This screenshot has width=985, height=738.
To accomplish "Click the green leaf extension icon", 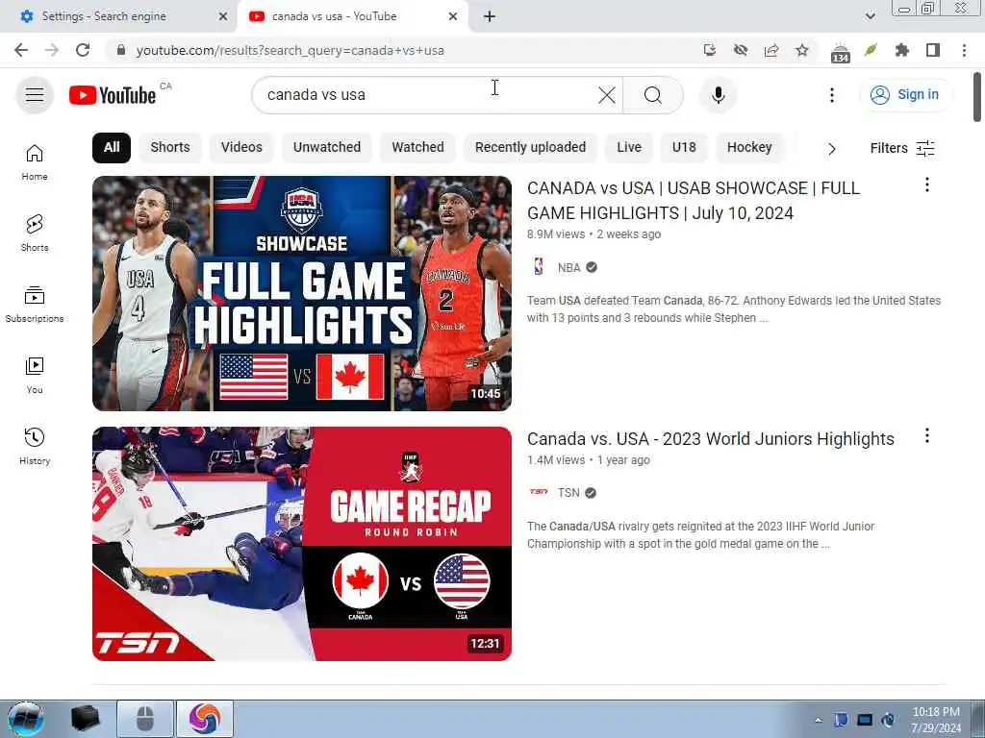I will tap(871, 50).
